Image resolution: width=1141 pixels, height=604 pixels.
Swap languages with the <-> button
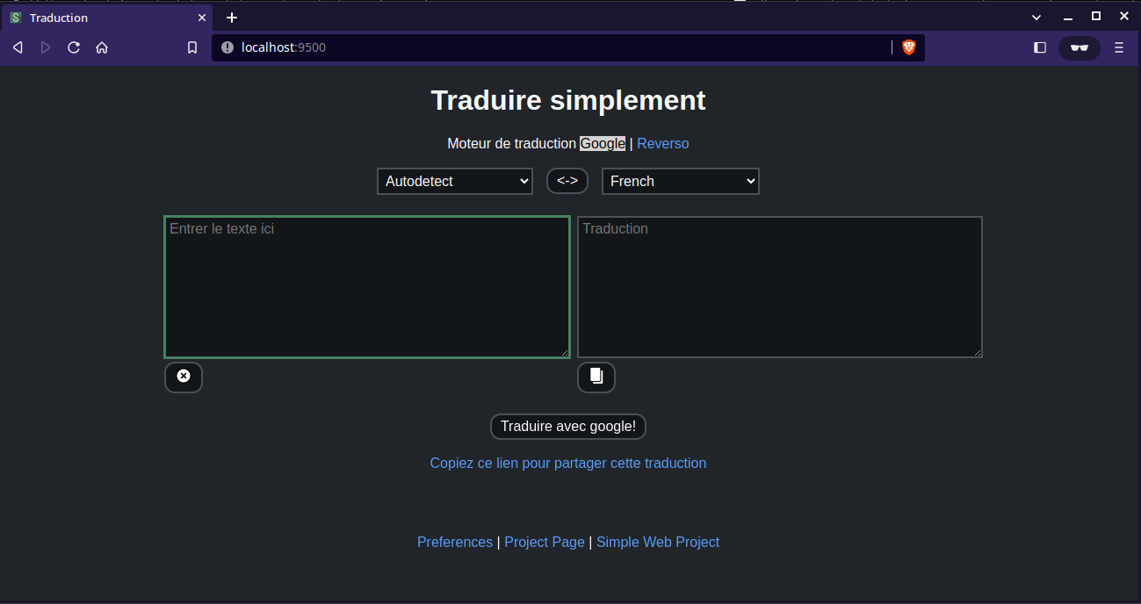567,181
